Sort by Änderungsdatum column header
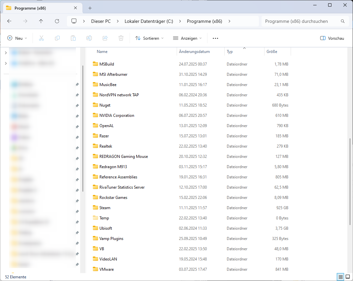This screenshot has height=281, width=353. coord(194,52)
